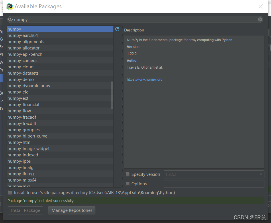Screen dimensions: 271x223
Task: Click the Manage Repositories button
Action: pos(72,210)
